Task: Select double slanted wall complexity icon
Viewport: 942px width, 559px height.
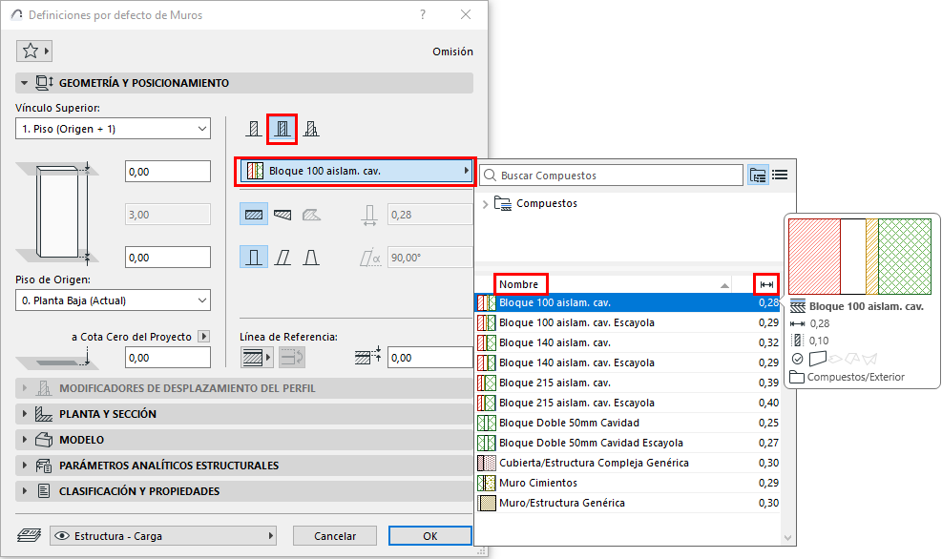Action: (311, 258)
